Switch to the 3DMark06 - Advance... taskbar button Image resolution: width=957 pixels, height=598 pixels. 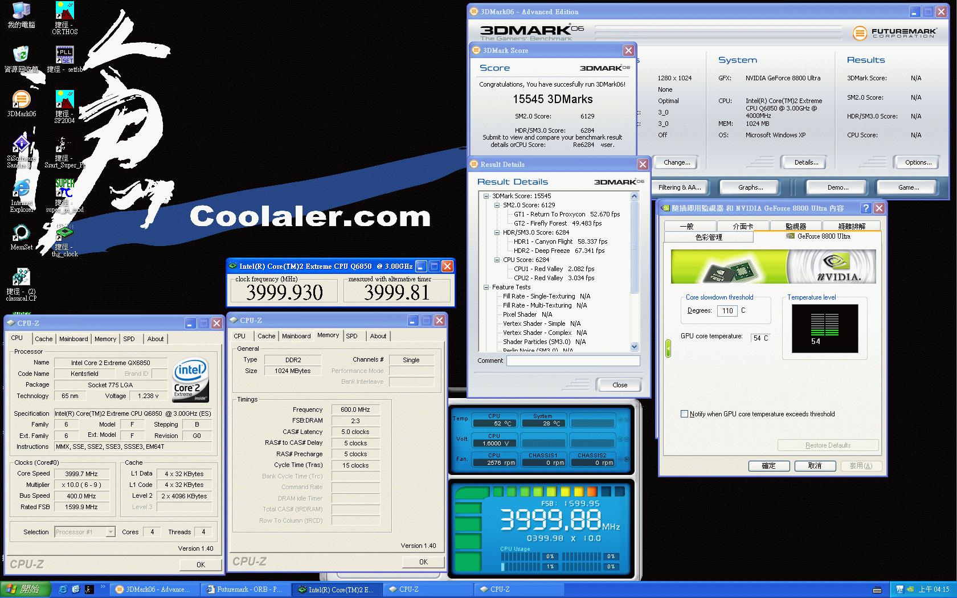pyautogui.click(x=154, y=589)
